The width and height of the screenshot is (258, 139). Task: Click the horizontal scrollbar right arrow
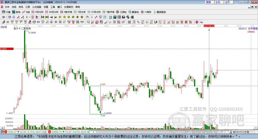click(222, 132)
